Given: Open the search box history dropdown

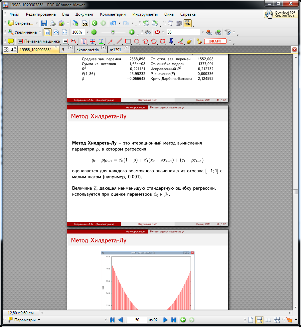Looking at the screenshot, I should [203, 32].
